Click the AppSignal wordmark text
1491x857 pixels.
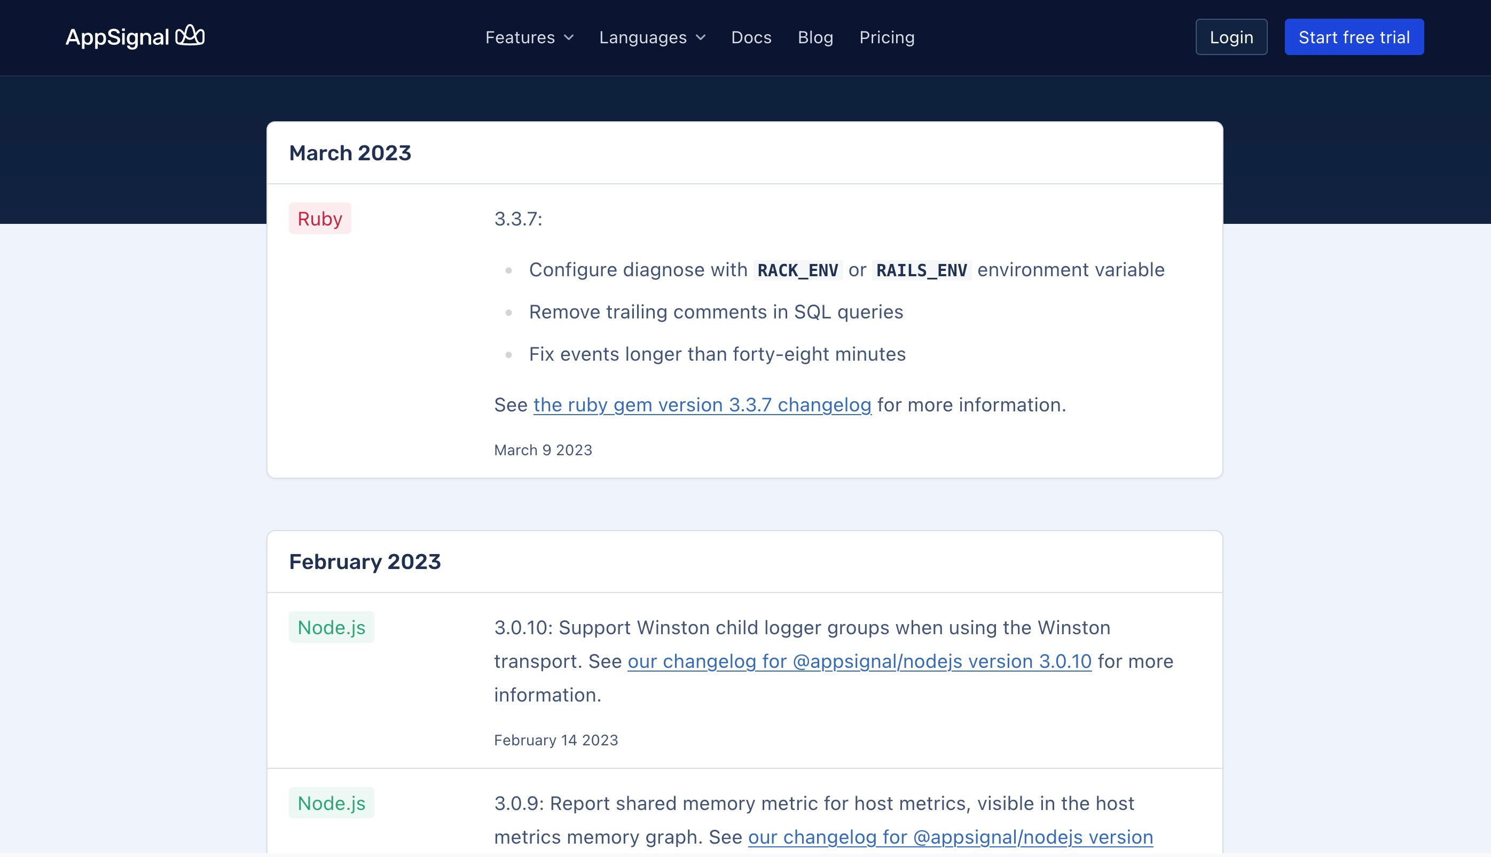tap(117, 37)
